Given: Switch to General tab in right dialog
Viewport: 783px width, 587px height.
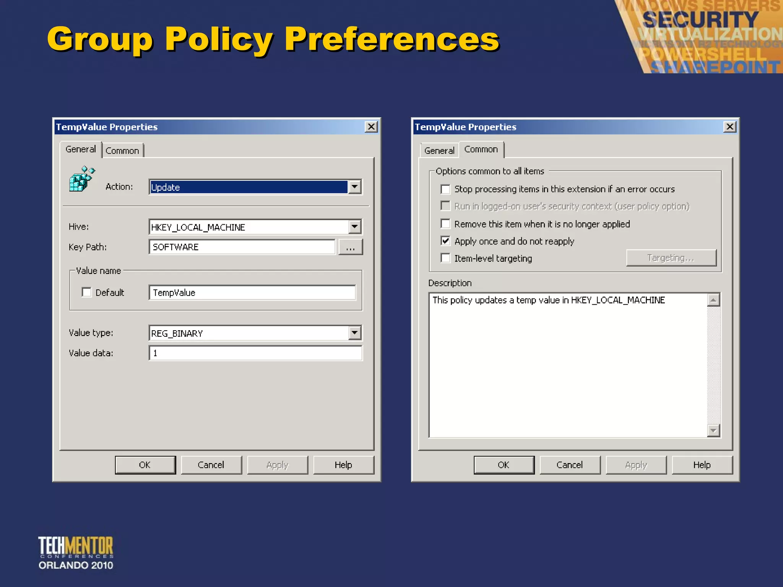Looking at the screenshot, I should (x=439, y=151).
